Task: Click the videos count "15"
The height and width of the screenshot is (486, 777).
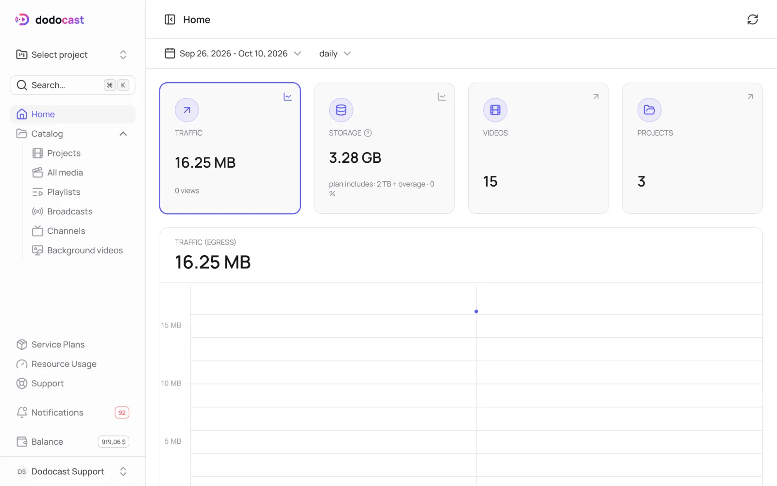Action: (490, 181)
